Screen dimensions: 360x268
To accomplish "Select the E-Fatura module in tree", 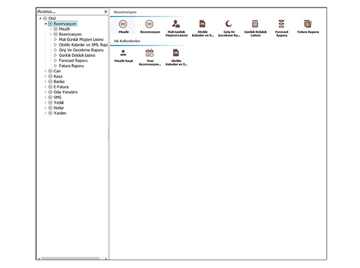I will (x=59, y=87).
